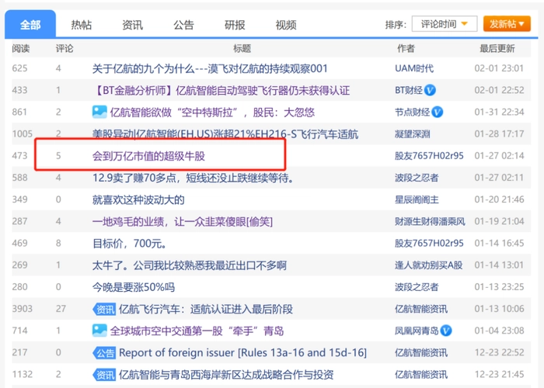Open post 会到万亿市值的超级牛股

tap(148, 156)
